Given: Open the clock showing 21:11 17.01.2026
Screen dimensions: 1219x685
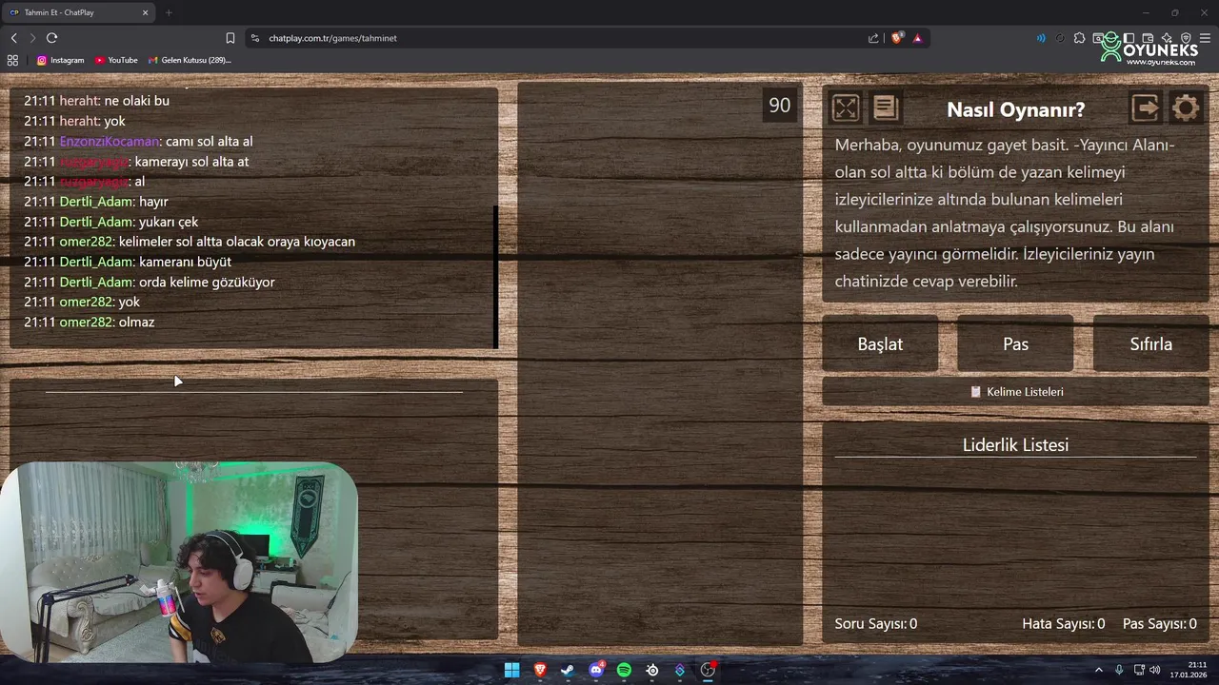Looking at the screenshot, I should click(1189, 670).
